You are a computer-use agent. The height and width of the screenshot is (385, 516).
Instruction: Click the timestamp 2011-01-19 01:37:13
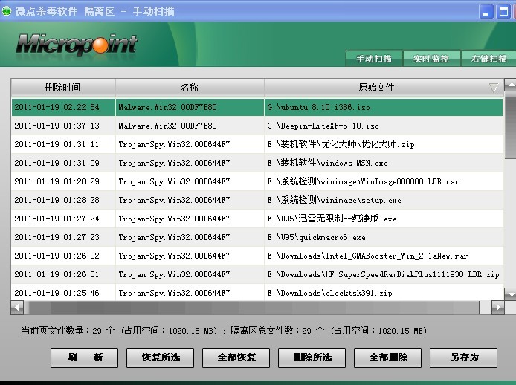pos(57,126)
